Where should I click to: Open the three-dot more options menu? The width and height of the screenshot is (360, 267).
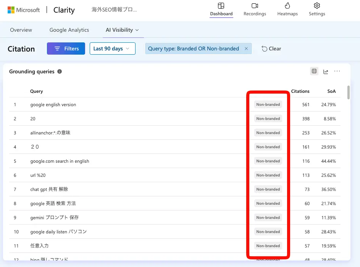tap(337, 71)
